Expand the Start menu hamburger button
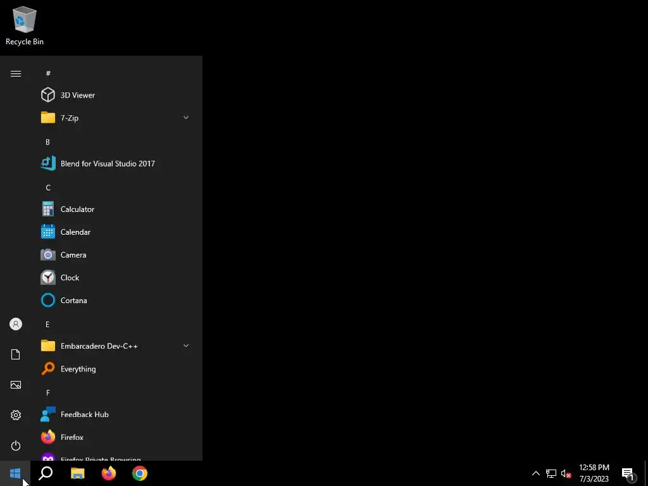The width and height of the screenshot is (648, 486). [16, 73]
